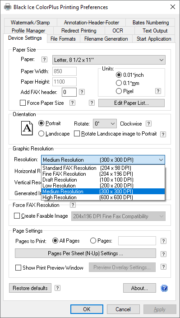
Task: Open the Watermark/Stamp tab
Action: coord(30,23)
